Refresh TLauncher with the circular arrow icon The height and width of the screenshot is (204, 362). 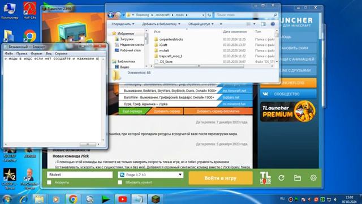[x=281, y=178]
